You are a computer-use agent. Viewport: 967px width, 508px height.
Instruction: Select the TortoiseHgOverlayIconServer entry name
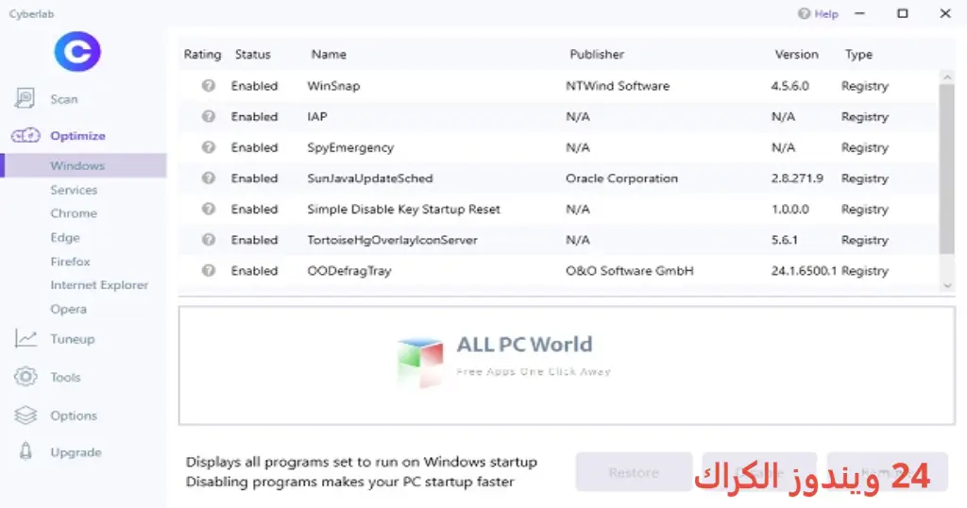(392, 240)
